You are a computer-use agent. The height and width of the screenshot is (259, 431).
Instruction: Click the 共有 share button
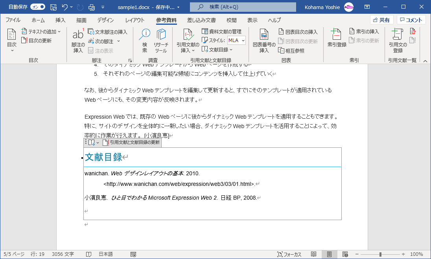(x=381, y=20)
